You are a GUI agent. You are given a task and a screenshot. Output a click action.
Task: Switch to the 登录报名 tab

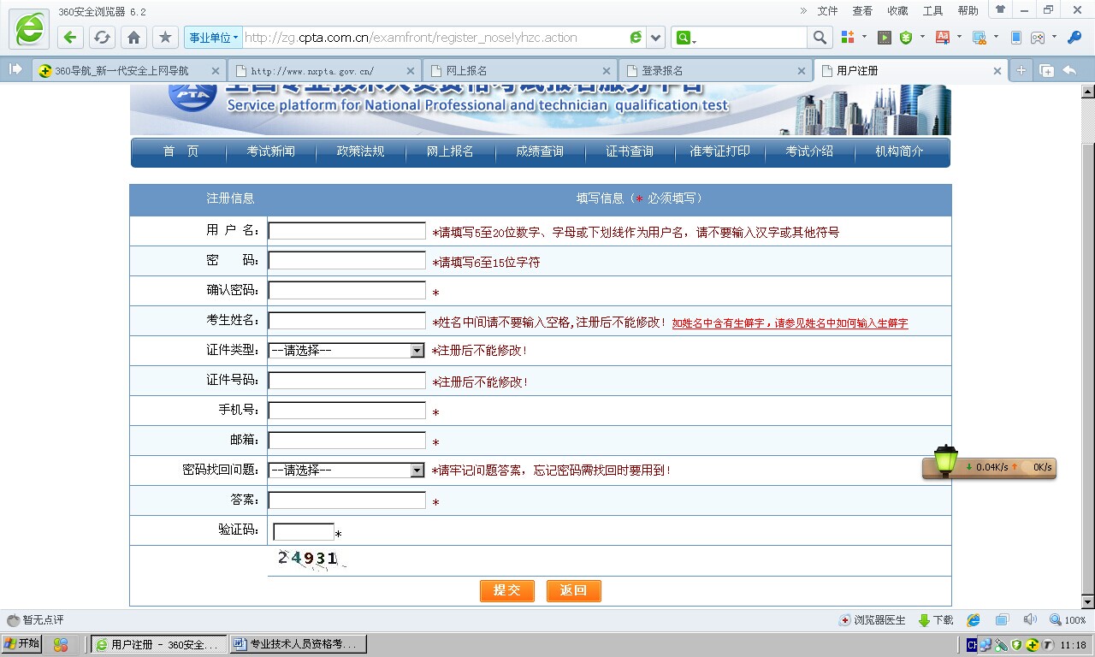coord(716,71)
